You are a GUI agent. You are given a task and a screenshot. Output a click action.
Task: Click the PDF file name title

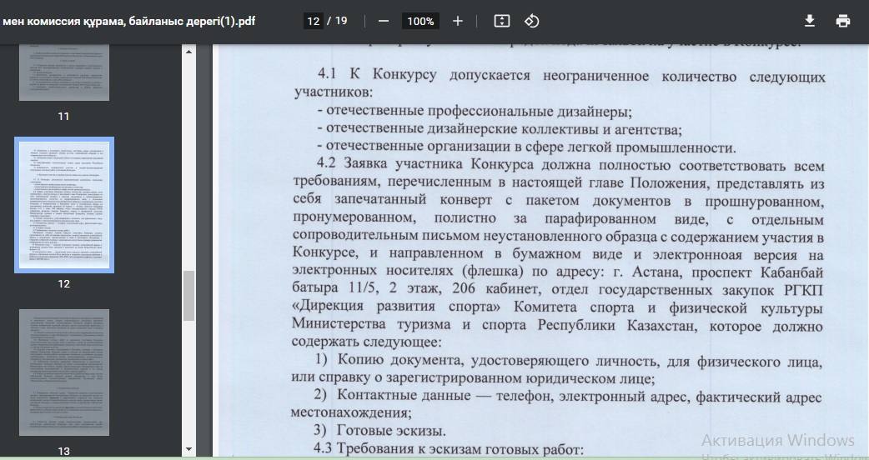pyautogui.click(x=128, y=21)
